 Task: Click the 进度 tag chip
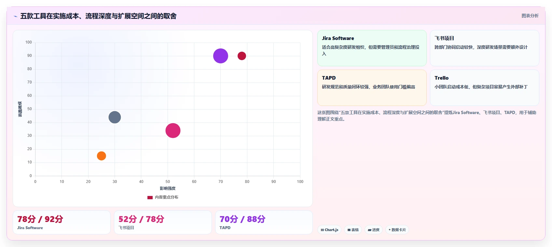[374, 230]
